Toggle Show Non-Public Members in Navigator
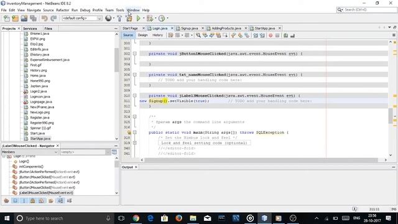 click(33, 201)
